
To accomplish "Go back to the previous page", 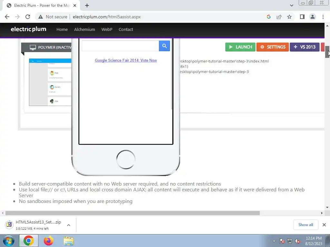I will click(x=7, y=17).
